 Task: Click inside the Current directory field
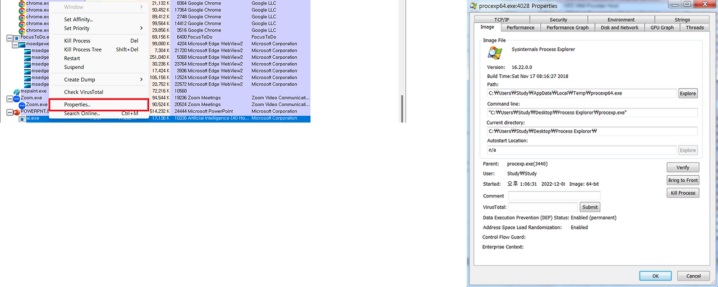(x=592, y=131)
